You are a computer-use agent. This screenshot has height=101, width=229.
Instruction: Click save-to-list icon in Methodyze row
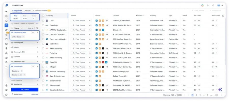pos(90,44)
